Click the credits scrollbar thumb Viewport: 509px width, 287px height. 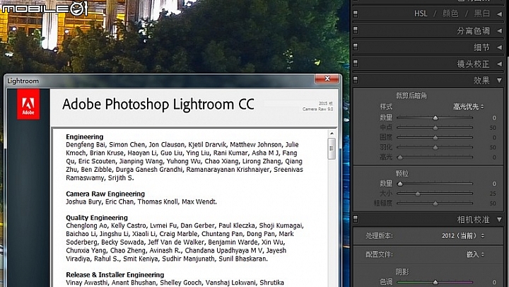(x=332, y=148)
